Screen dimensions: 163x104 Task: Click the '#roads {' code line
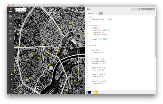coord(92,46)
